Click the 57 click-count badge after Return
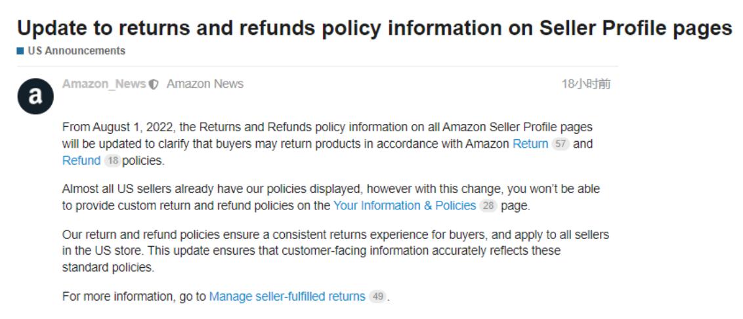Viewport: 743px width, 319px height. (560, 144)
